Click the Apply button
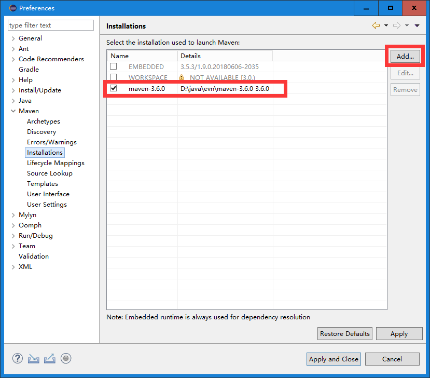Screen dimensions: 430x378 [x=399, y=333]
